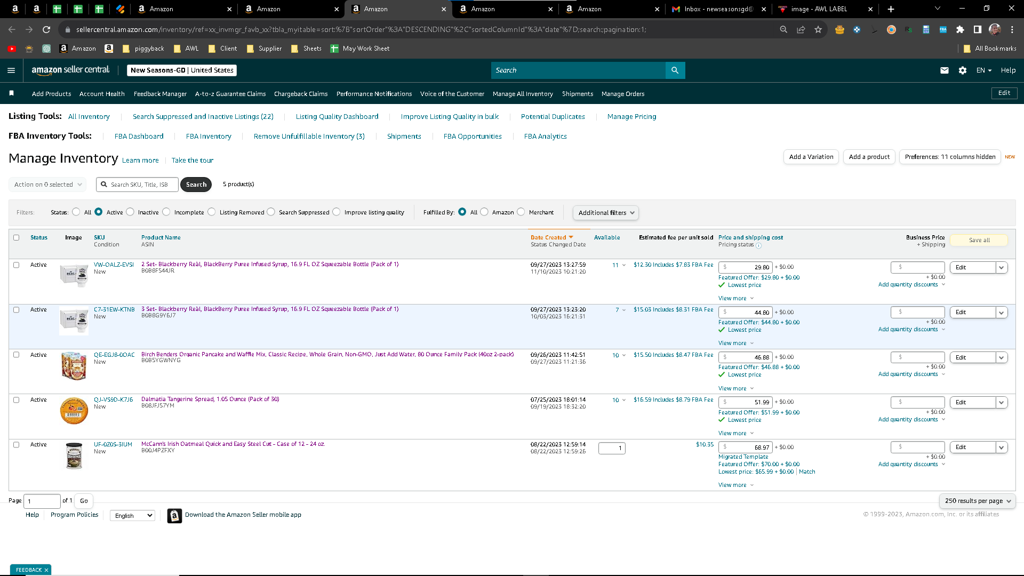1024x576 pixels.
Task: Go to Feedback Manager in nav bar
Action: tap(160, 94)
